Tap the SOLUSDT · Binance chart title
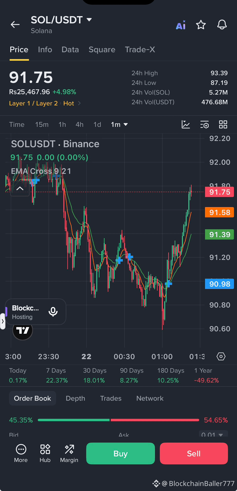 tap(55, 144)
